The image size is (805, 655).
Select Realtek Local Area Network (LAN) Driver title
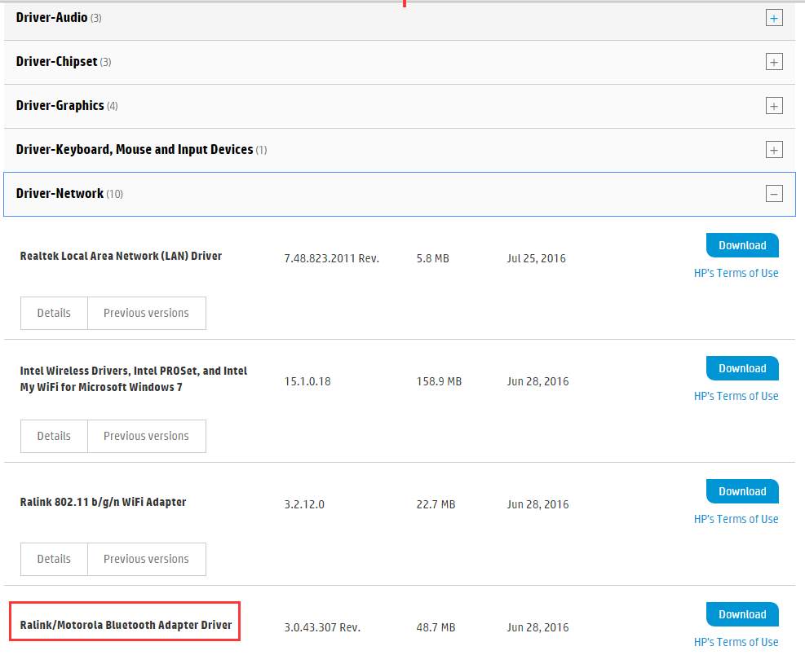[x=121, y=256]
